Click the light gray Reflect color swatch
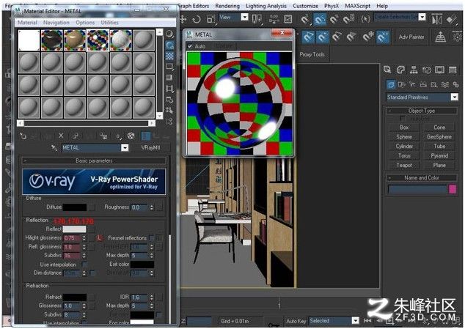The height and width of the screenshot is (329, 465). click(74, 229)
